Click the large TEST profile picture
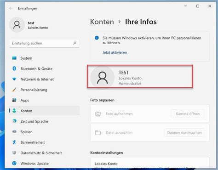The width and height of the screenshot is (218, 170). (103, 77)
